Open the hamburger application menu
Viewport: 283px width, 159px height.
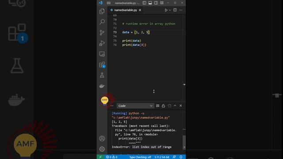[108, 3]
